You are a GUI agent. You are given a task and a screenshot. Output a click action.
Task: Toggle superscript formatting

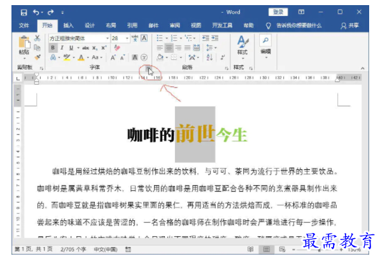104,48
